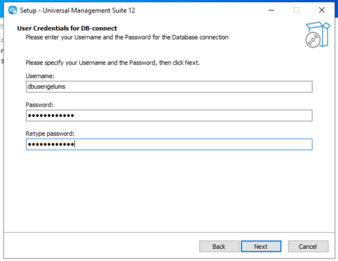Click the 'Username:' label

point(40,76)
